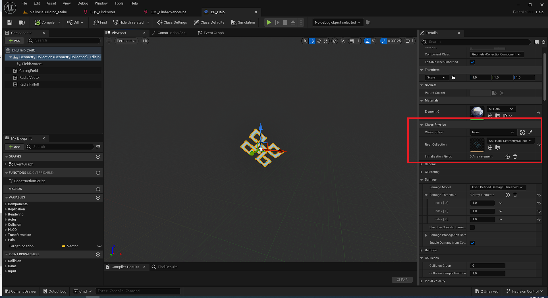Viewport: 548px width, 298px height.
Task: Click the Frame Skip playback icon
Action: [277, 22]
